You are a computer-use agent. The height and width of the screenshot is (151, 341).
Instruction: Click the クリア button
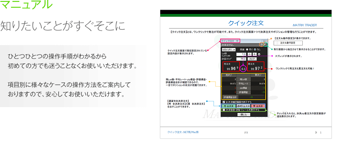click(x=252, y=59)
